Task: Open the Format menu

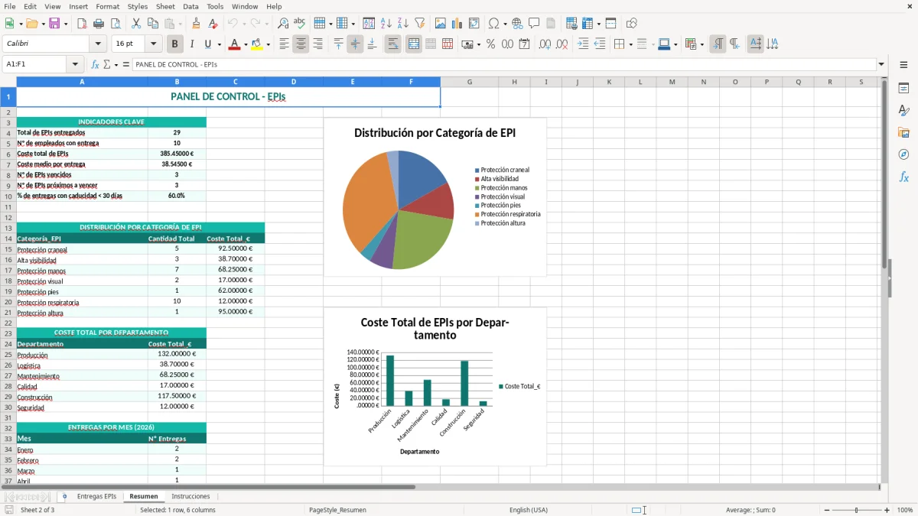Action: [108, 6]
